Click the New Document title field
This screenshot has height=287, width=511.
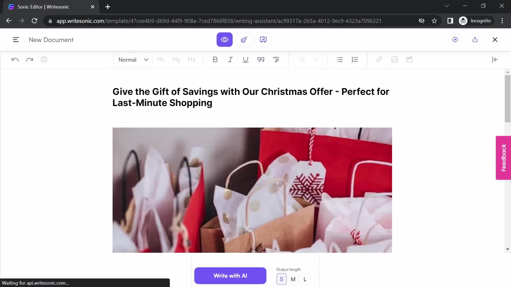tap(51, 40)
